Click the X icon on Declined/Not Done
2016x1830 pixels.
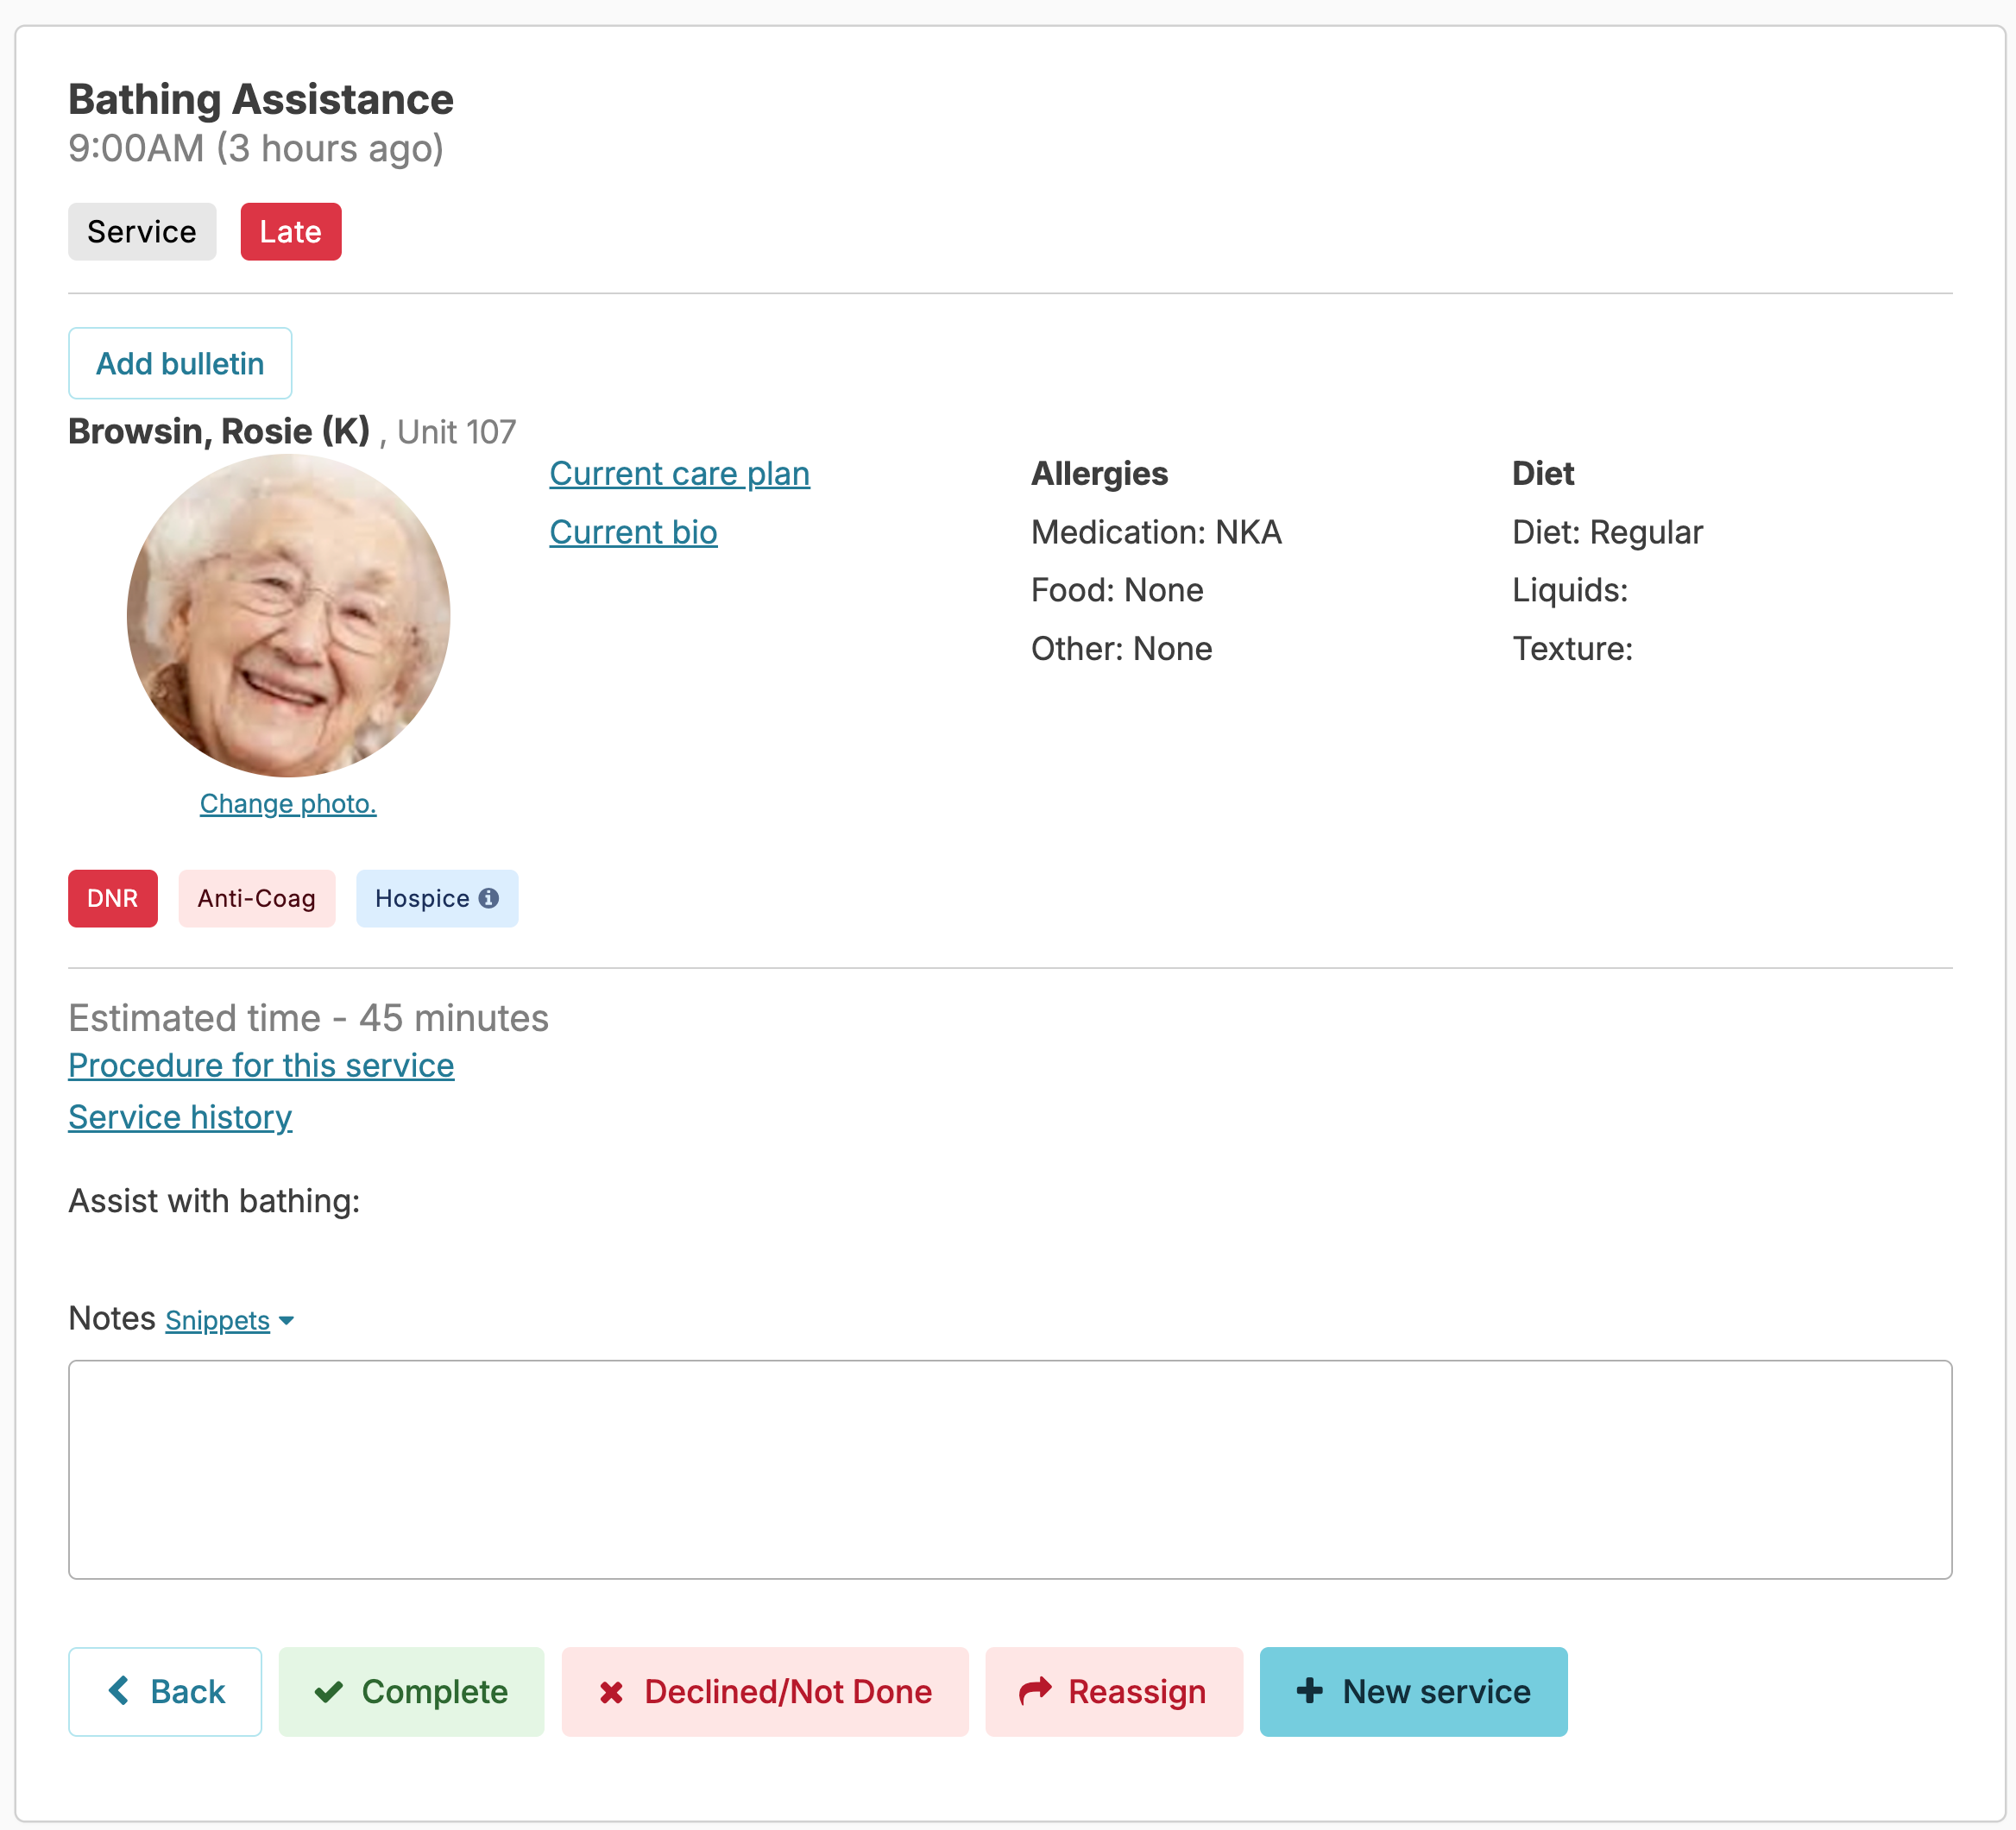[611, 1692]
